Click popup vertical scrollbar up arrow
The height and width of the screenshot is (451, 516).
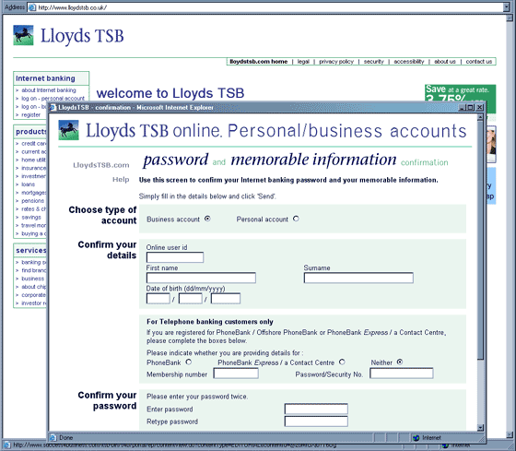[x=480, y=117]
